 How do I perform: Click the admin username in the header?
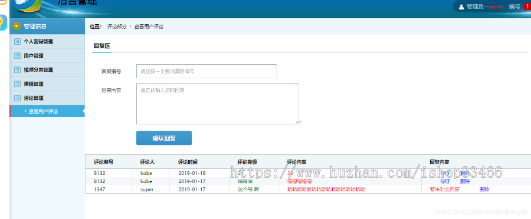coord(496,6)
